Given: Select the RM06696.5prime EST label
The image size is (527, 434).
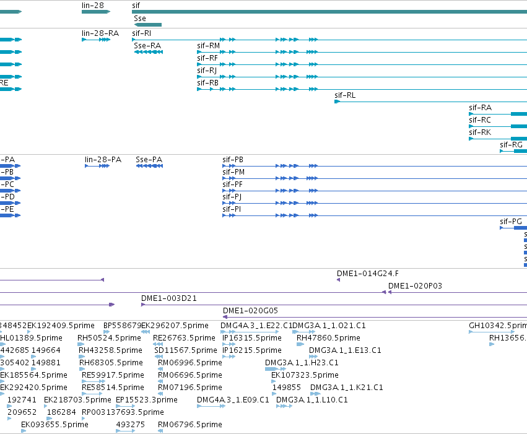Looking at the screenshot, I should pyautogui.click(x=190, y=375).
